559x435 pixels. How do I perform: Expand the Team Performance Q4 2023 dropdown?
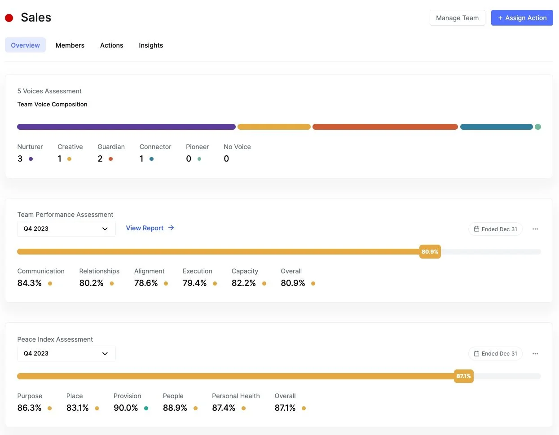(66, 228)
